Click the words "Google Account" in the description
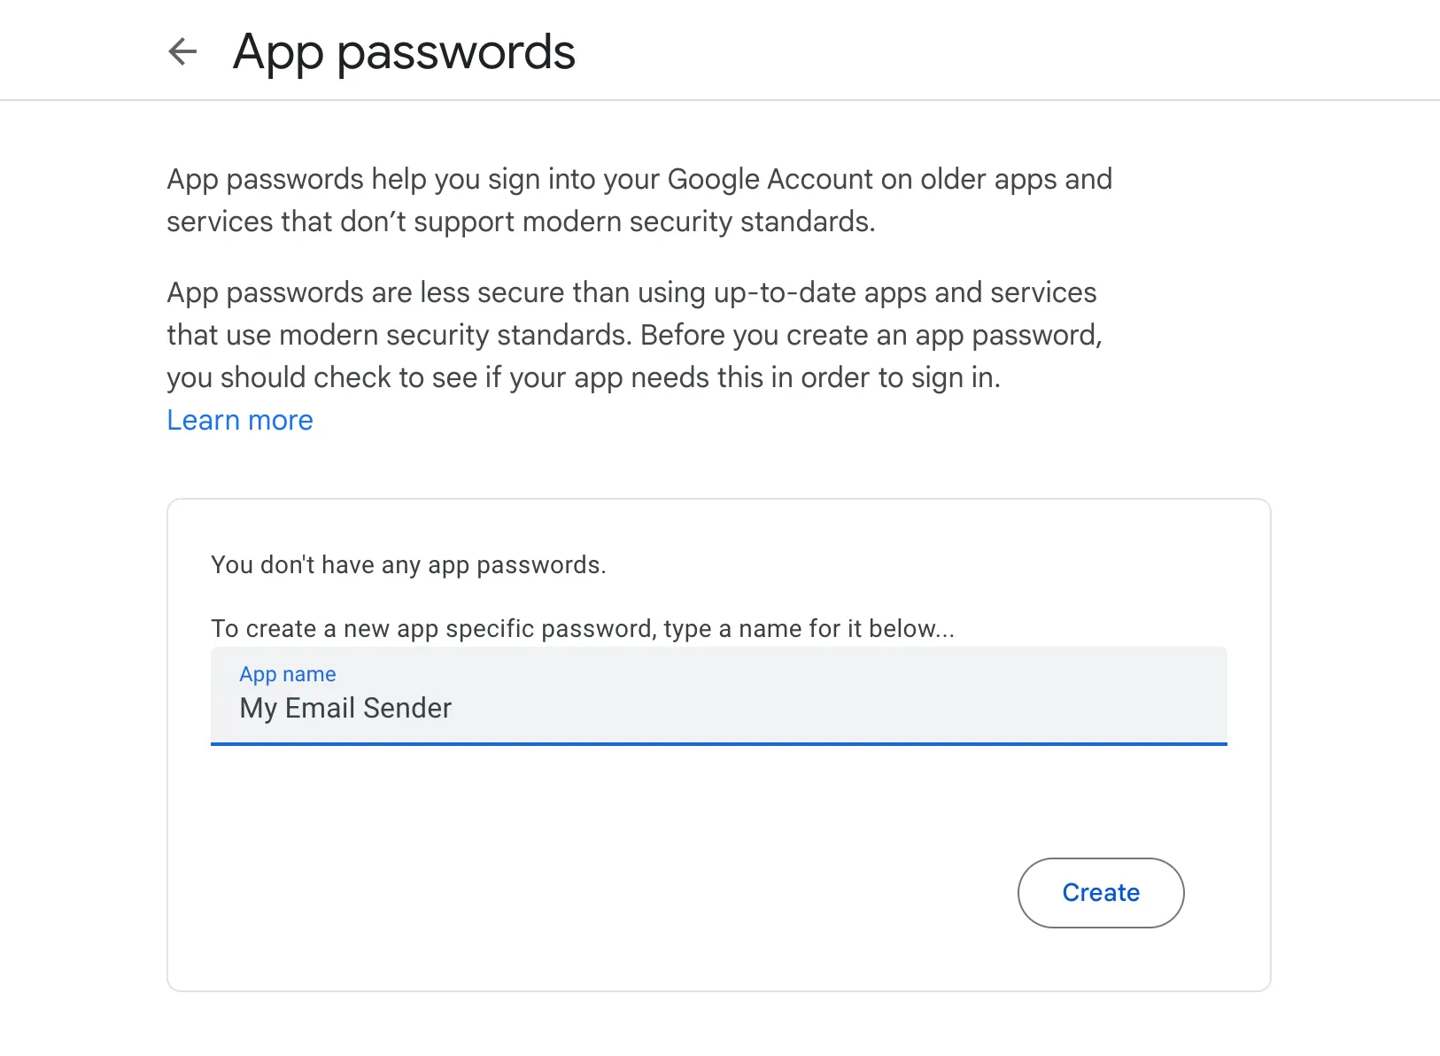The image size is (1440, 1056). (x=770, y=179)
